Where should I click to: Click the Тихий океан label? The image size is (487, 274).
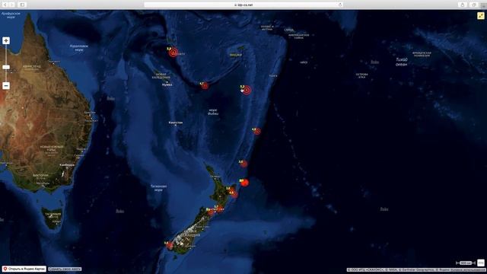(x=401, y=62)
